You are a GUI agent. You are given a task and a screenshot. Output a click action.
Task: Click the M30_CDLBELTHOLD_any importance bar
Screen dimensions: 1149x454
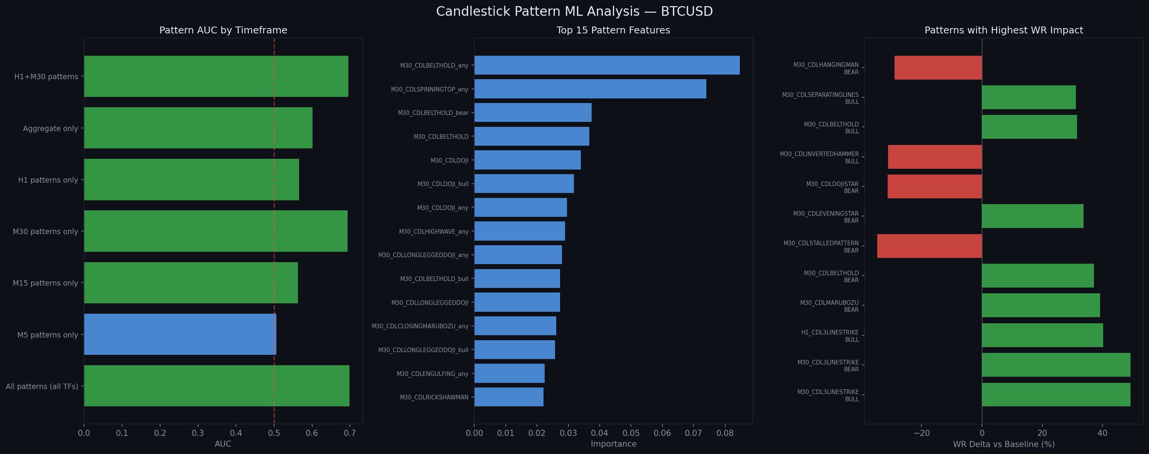607,65
